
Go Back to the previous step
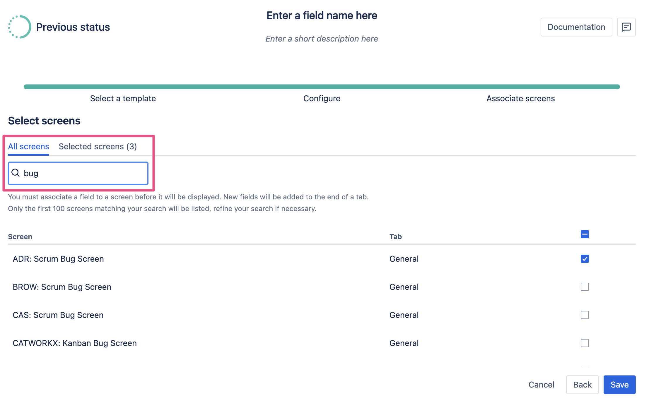click(x=582, y=385)
